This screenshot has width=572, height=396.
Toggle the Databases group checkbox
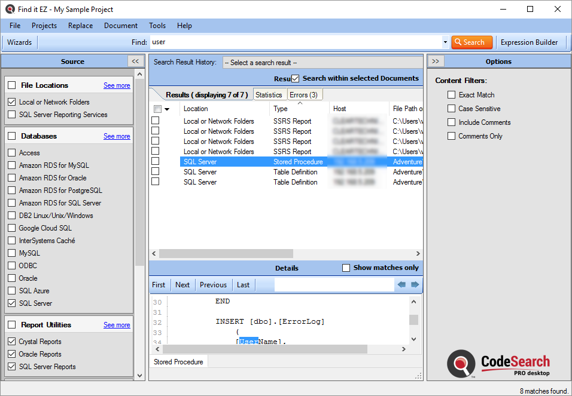pos(12,136)
